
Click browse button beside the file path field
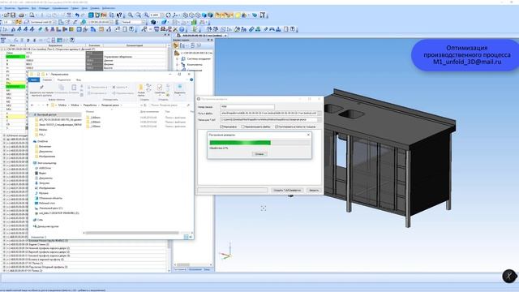[x=320, y=114]
